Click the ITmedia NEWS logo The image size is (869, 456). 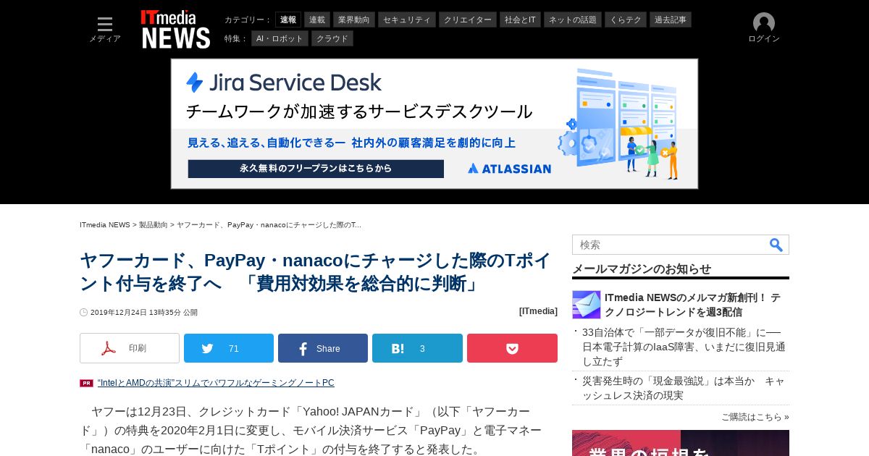pos(176,29)
